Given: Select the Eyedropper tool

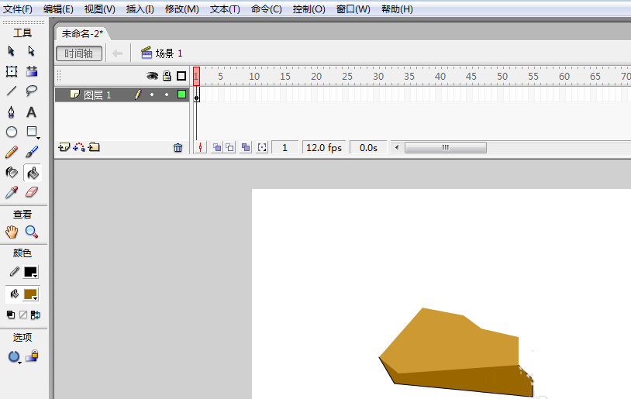Looking at the screenshot, I should pyautogui.click(x=12, y=193).
